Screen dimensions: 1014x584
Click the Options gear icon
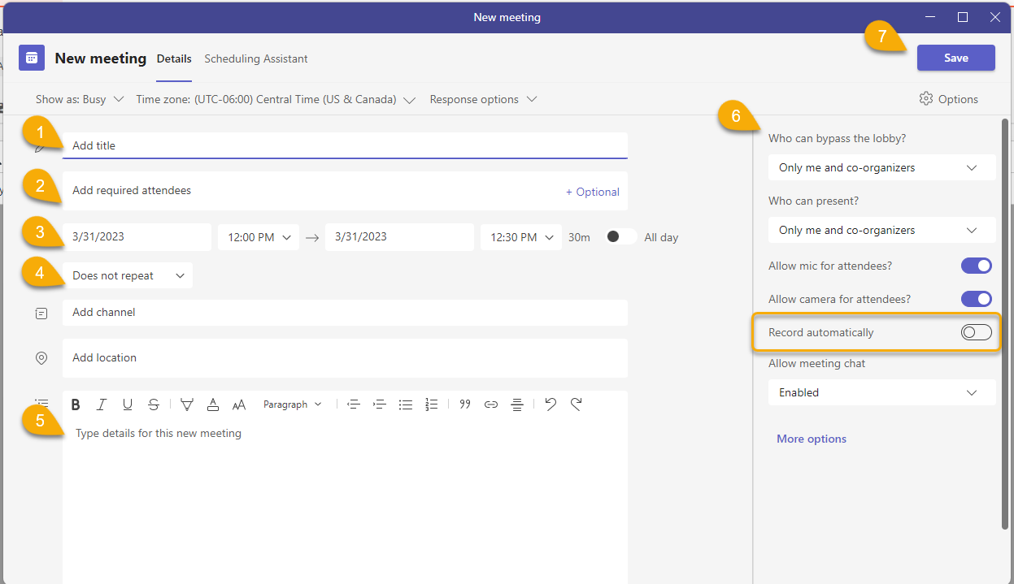pyautogui.click(x=926, y=99)
